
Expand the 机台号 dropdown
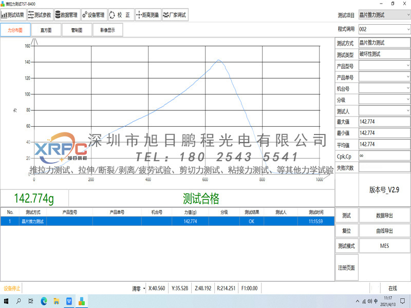[x=408, y=88]
